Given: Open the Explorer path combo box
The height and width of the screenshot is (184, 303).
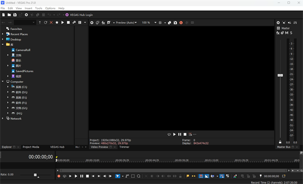Looking at the screenshot, I should (25, 22).
